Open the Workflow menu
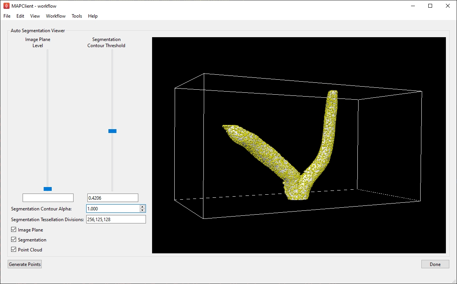The image size is (457, 284). pyautogui.click(x=56, y=16)
